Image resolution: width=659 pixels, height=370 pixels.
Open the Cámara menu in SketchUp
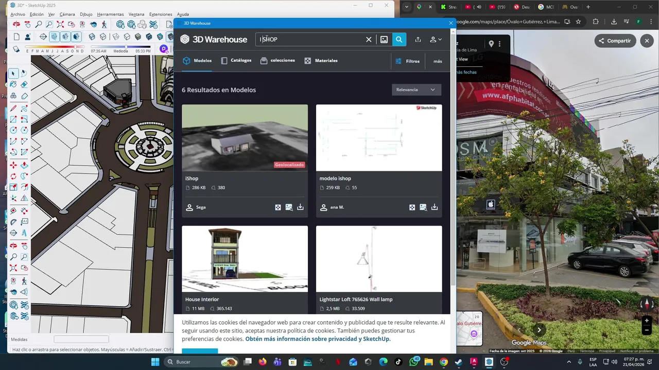tap(67, 14)
